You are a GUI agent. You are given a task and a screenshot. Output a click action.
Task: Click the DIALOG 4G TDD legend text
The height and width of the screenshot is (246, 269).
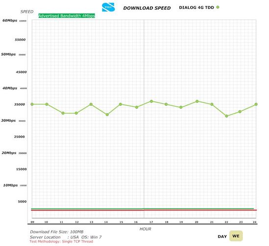coord(196,7)
